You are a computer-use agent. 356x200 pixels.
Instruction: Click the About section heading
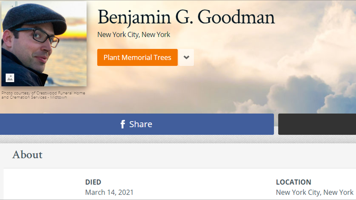pos(27,155)
